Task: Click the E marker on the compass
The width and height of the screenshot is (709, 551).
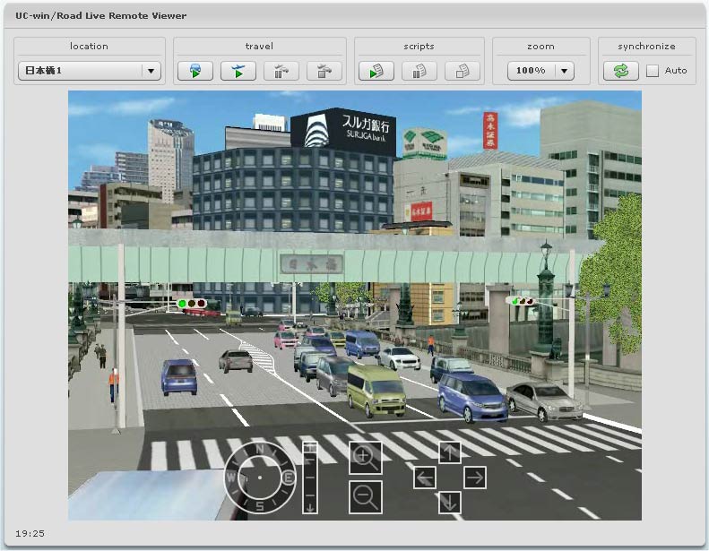Action: point(288,479)
